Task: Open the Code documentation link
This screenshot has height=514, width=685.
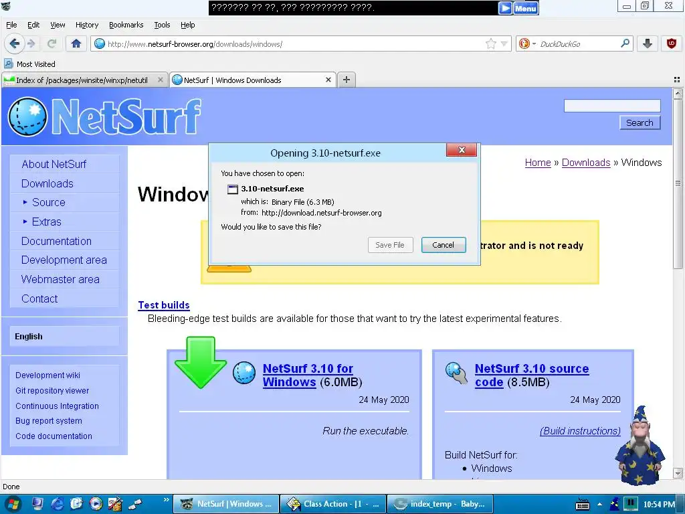Action: (54, 436)
